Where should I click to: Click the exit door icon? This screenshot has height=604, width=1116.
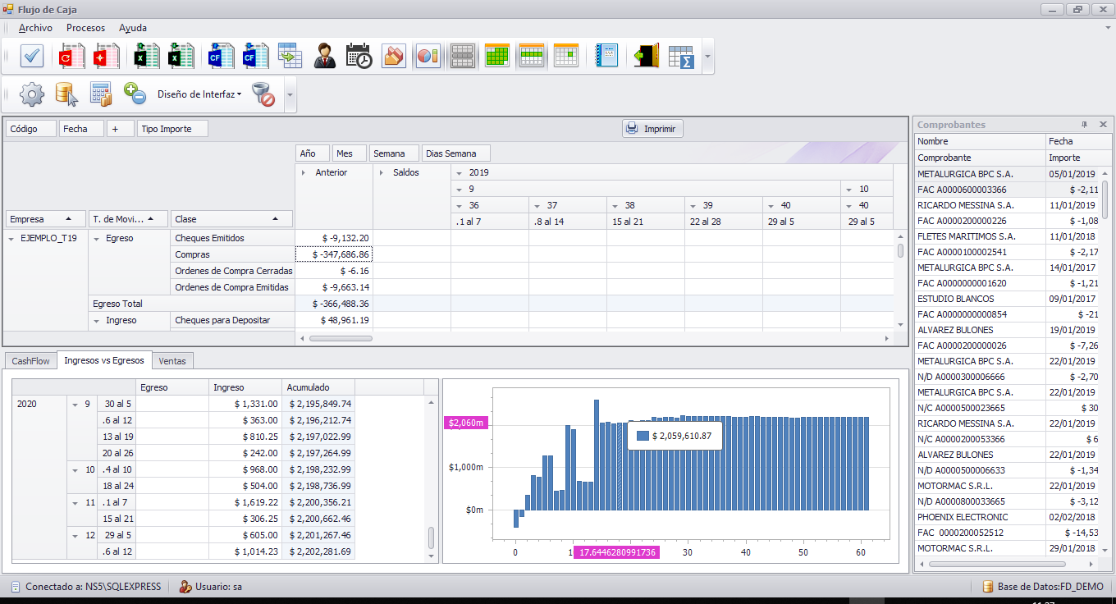[647, 56]
